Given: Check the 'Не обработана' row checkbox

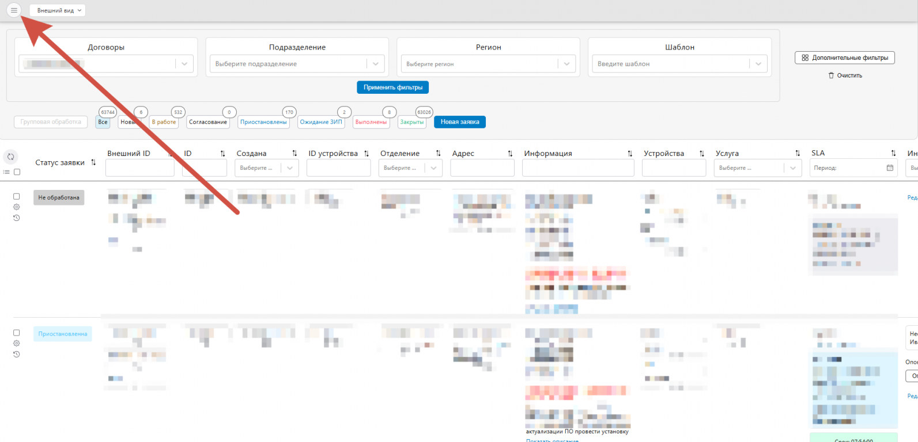Looking at the screenshot, I should click(17, 196).
